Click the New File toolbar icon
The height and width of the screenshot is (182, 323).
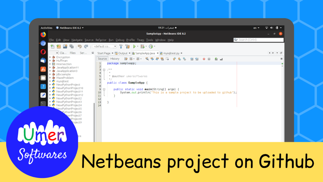pos(52,47)
